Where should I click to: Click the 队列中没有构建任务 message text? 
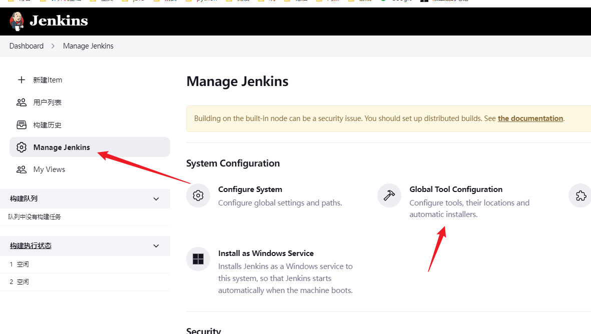click(x=35, y=217)
